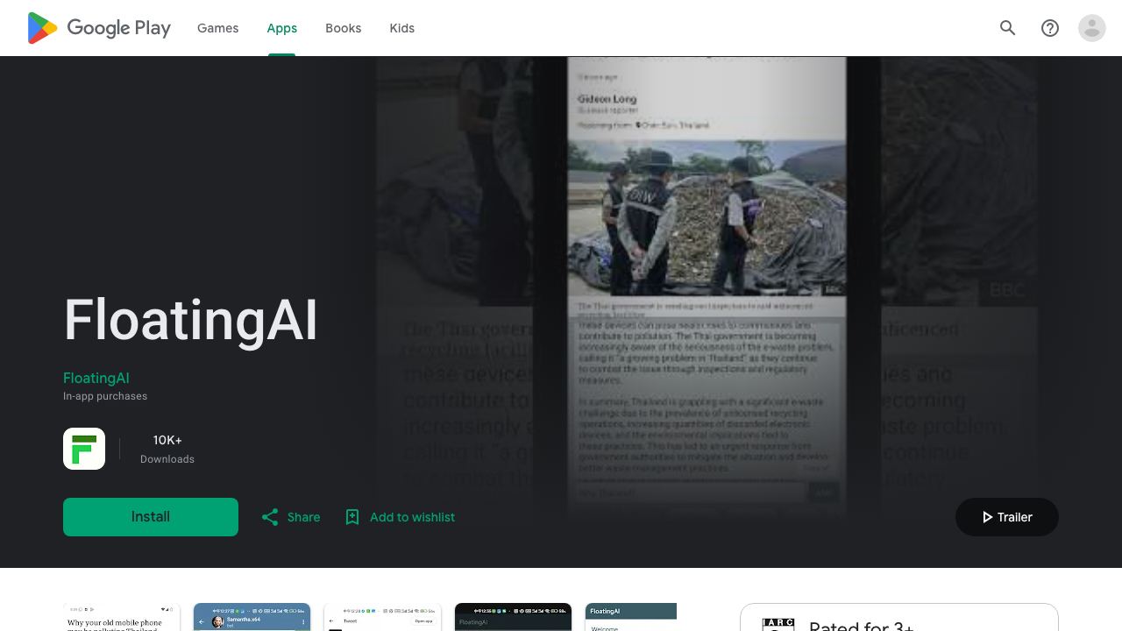Follow the FloatingAI developer link
The image size is (1122, 631).
pos(96,378)
